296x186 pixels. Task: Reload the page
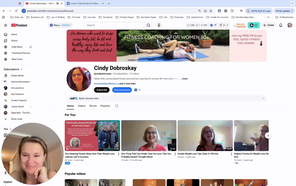coord(16,11)
